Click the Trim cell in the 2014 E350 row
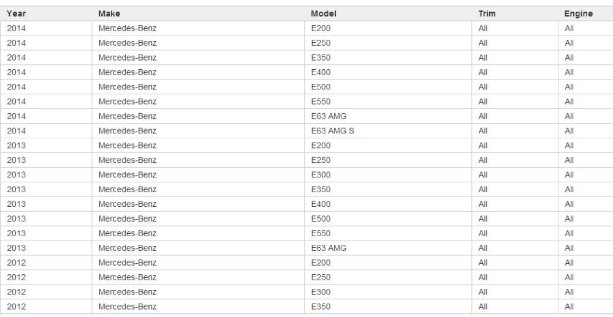This screenshot has height=317, width=613. coord(483,58)
